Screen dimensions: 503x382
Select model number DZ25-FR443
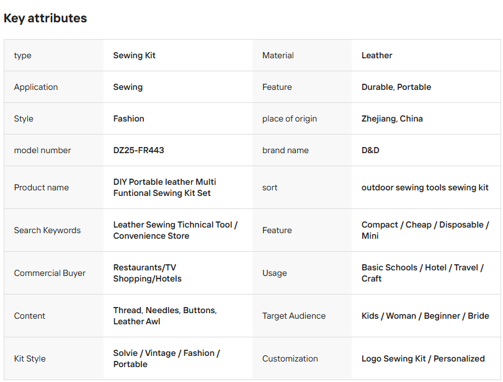coord(138,150)
